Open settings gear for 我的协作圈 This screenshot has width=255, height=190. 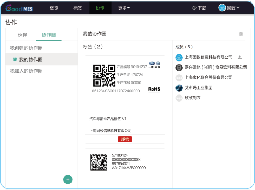coord(241,34)
